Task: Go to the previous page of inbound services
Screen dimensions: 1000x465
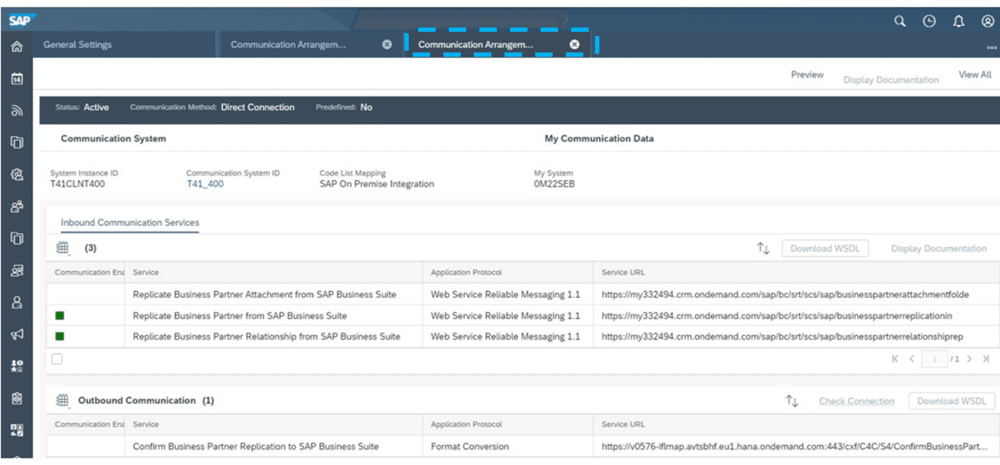Action: [x=912, y=359]
